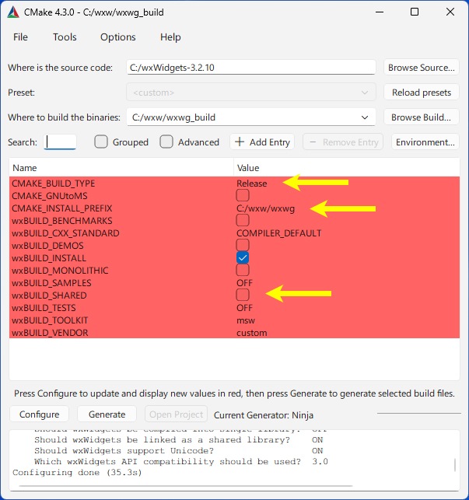Click Reload presets button
This screenshot has width=469, height=500.
click(421, 93)
